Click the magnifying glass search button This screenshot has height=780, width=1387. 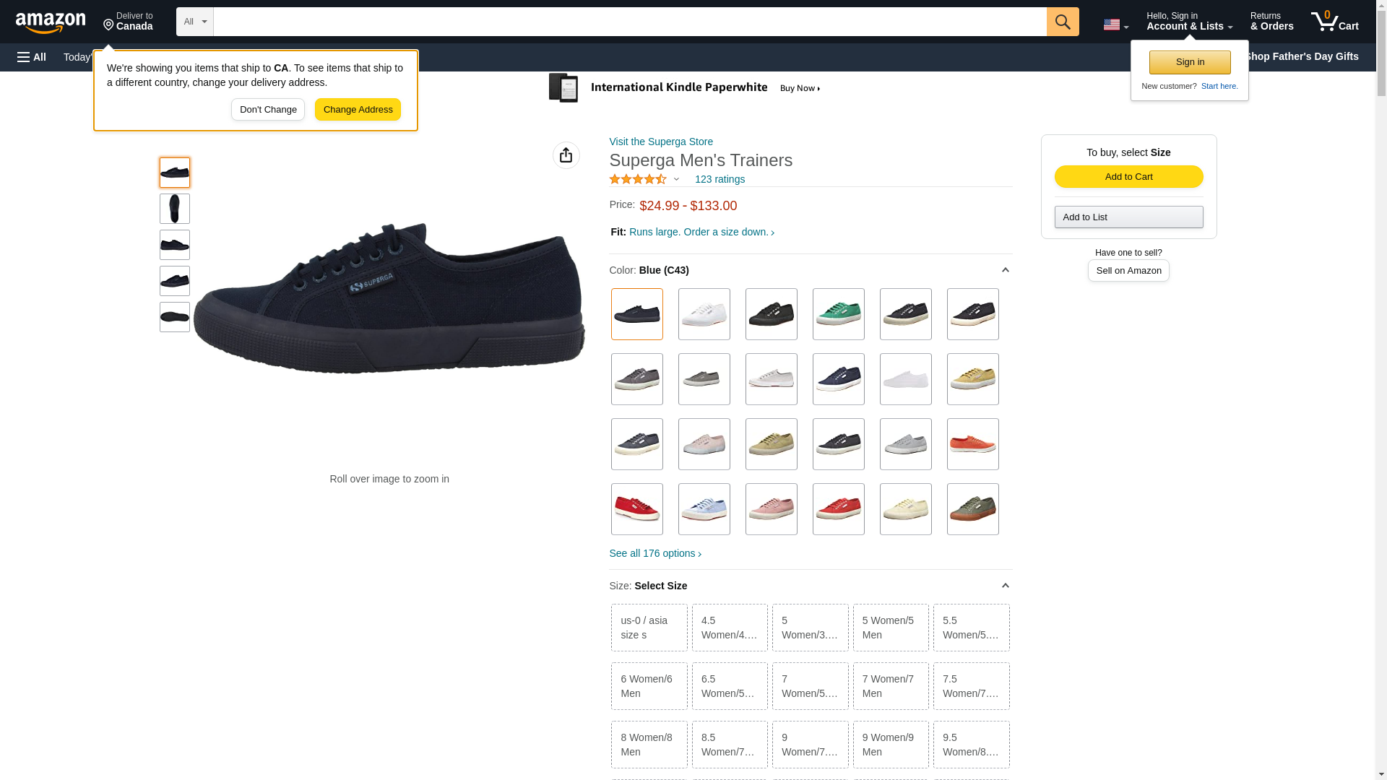[1062, 22]
